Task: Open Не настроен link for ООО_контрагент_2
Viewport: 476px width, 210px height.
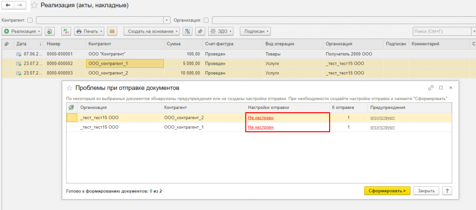Action: [261, 118]
